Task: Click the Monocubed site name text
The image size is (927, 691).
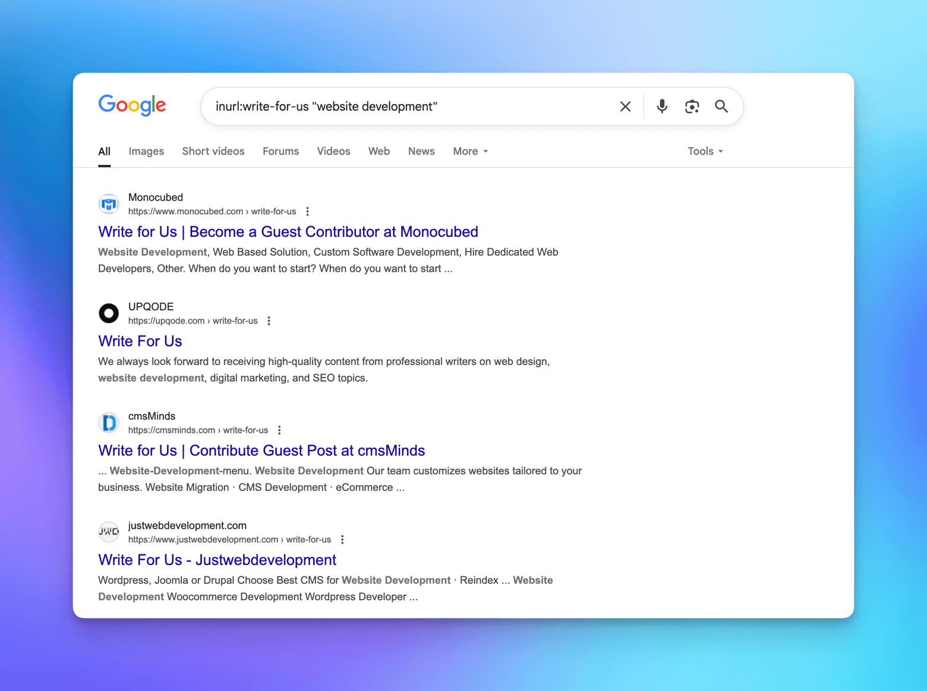Action: click(156, 197)
